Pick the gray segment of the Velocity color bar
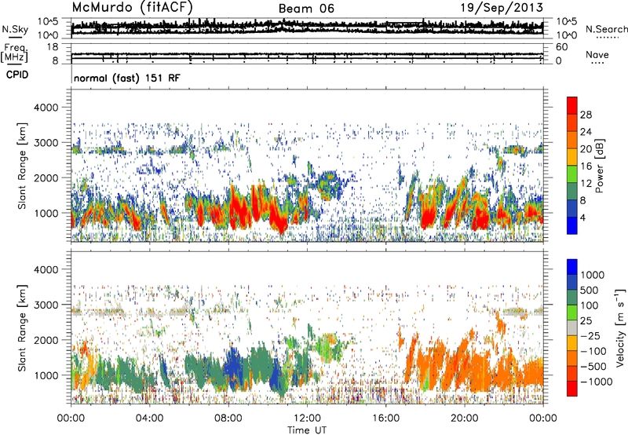Image resolution: width=628 pixels, height=435 pixels. coord(572,328)
